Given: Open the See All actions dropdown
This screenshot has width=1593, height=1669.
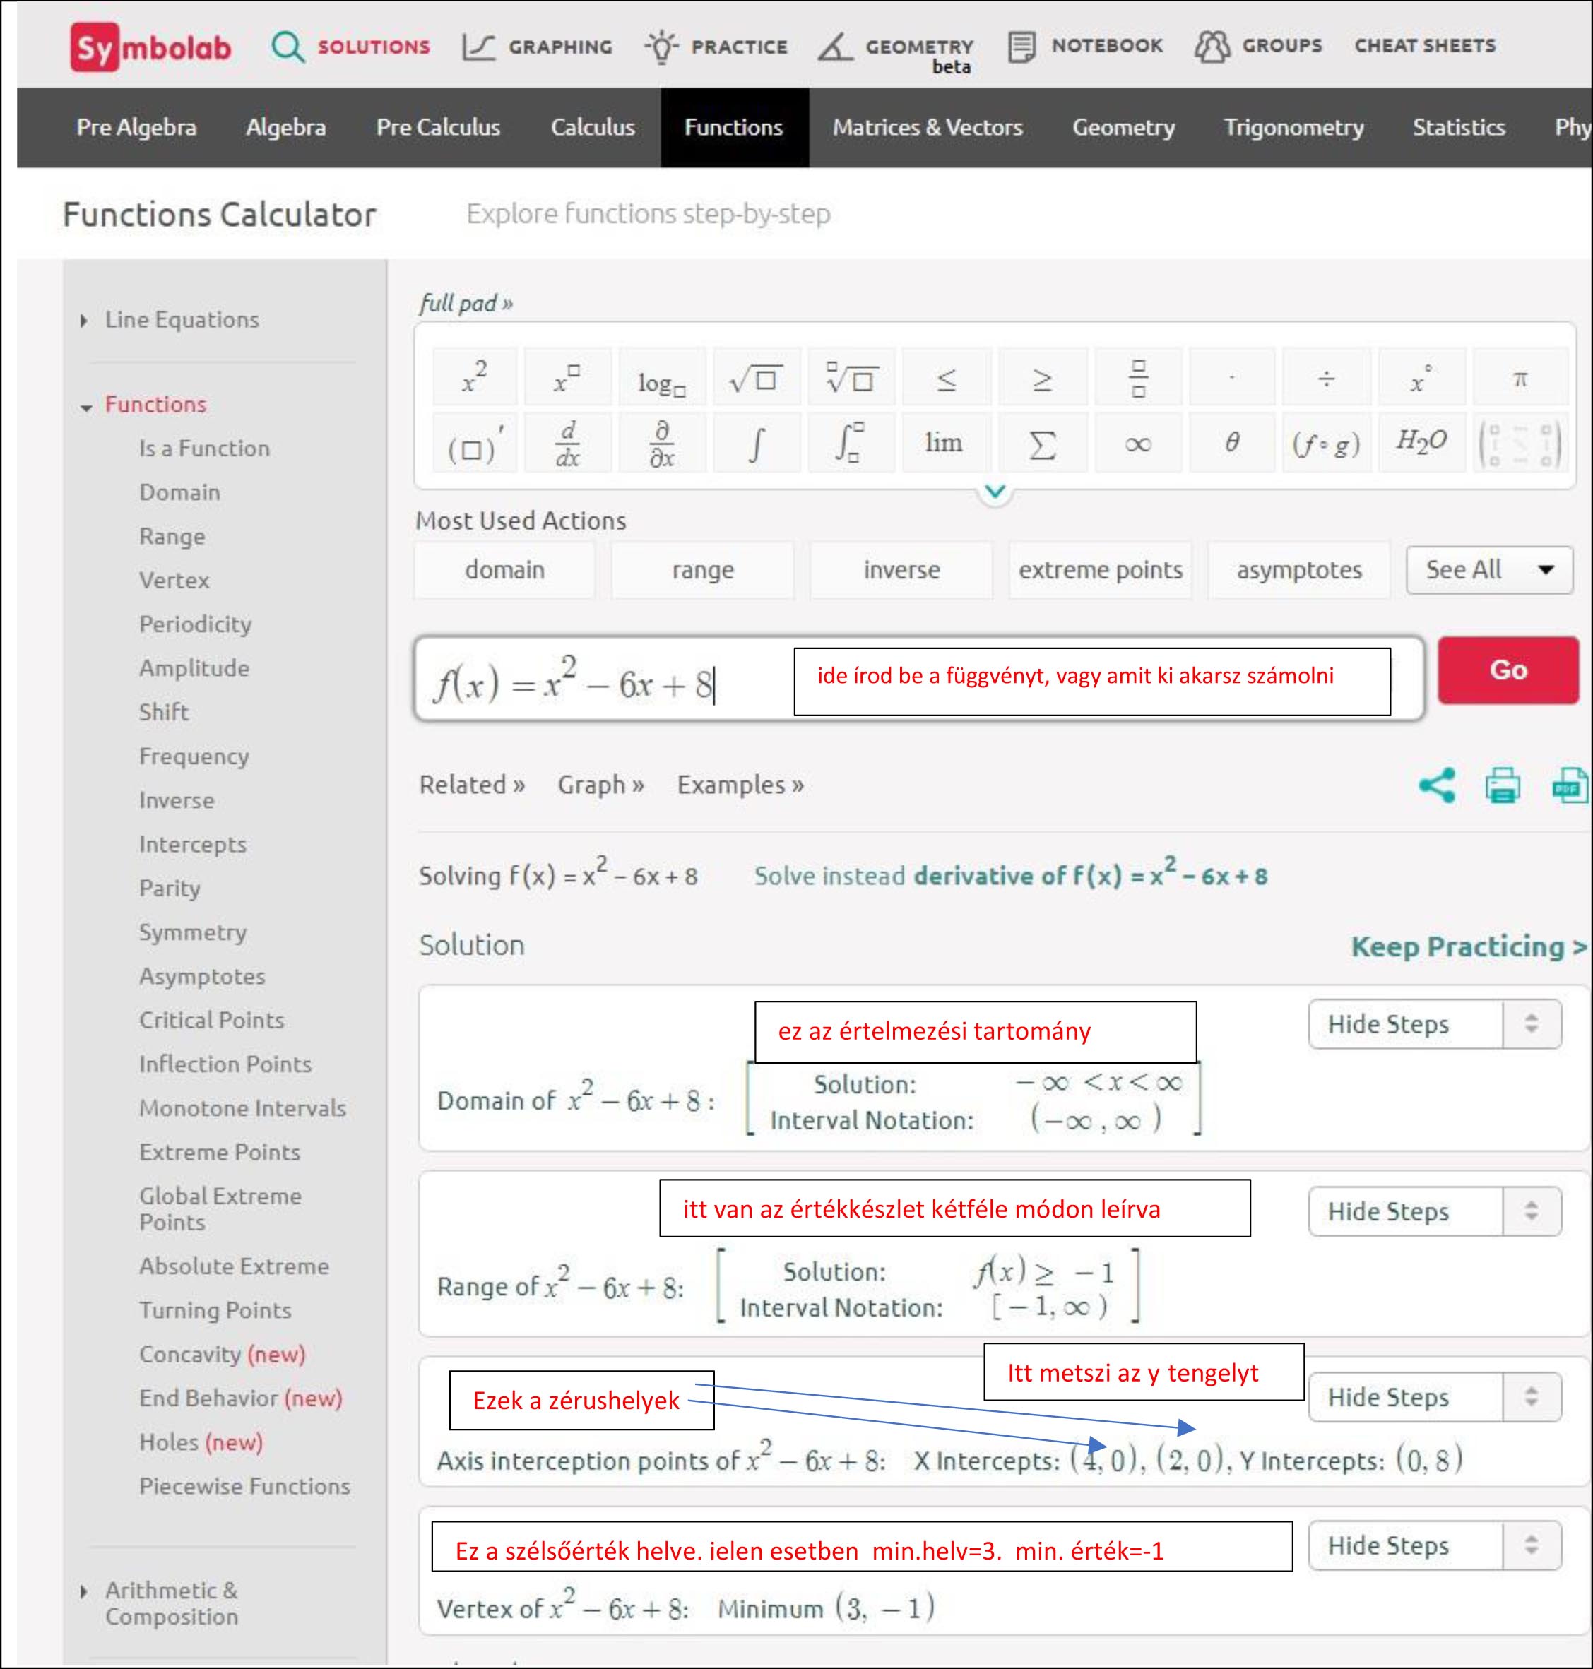Looking at the screenshot, I should [x=1488, y=569].
